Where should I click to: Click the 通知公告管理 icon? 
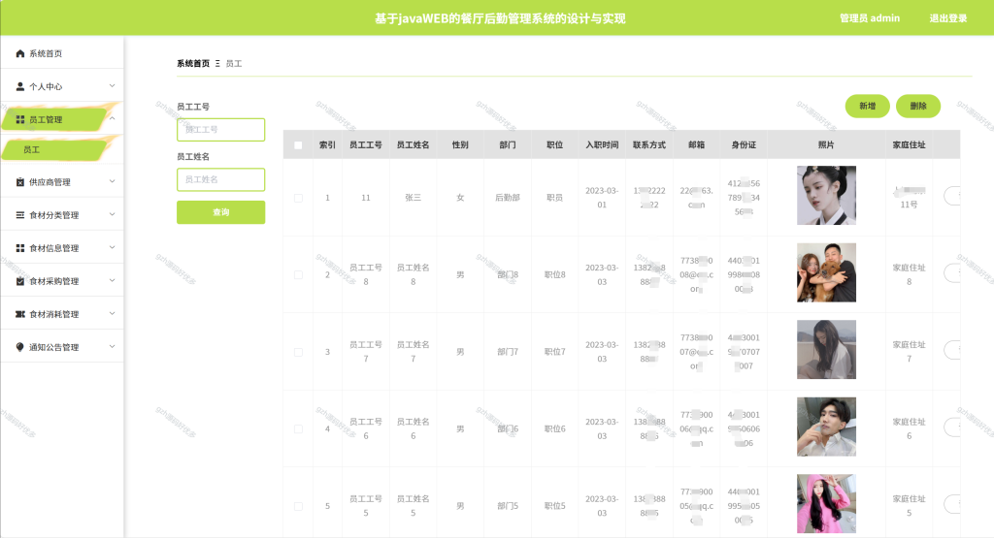coord(20,347)
